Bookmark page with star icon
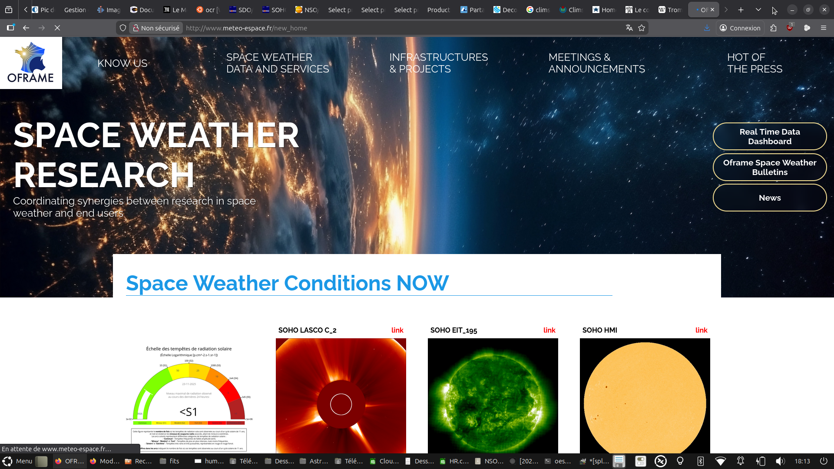 coord(642,28)
